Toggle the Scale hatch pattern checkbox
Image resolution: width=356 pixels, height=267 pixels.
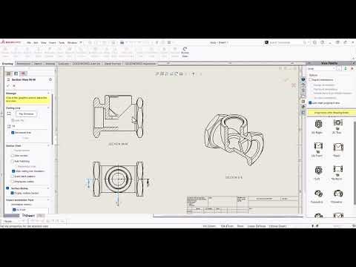(13, 177)
